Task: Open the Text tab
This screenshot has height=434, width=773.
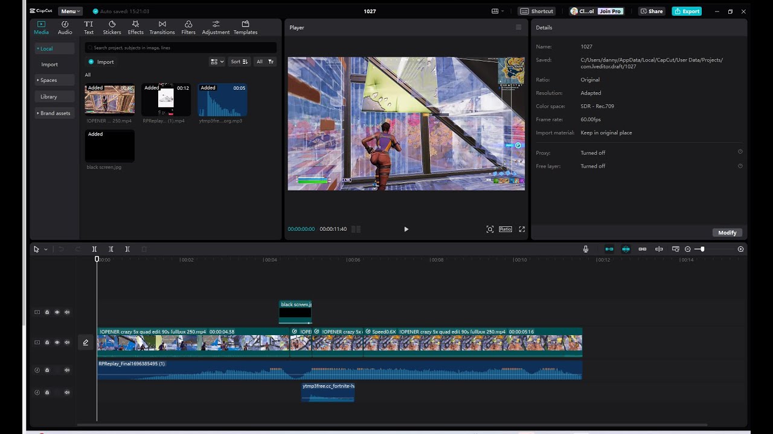Action: (x=89, y=27)
